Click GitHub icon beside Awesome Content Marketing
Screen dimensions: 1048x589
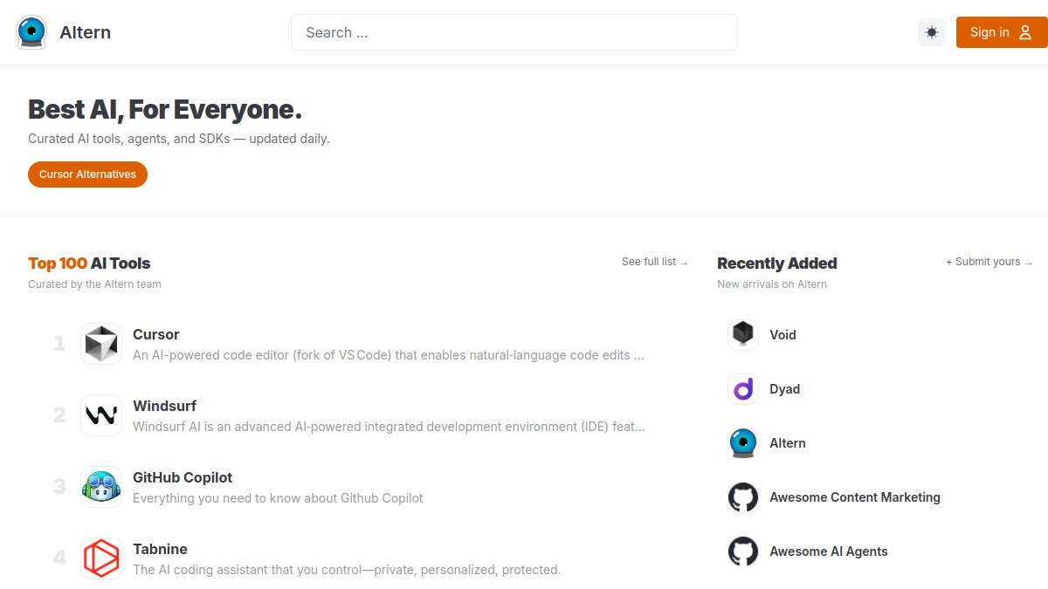743,497
